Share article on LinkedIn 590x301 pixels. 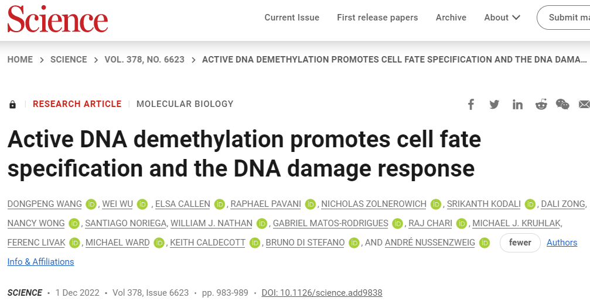tap(517, 105)
